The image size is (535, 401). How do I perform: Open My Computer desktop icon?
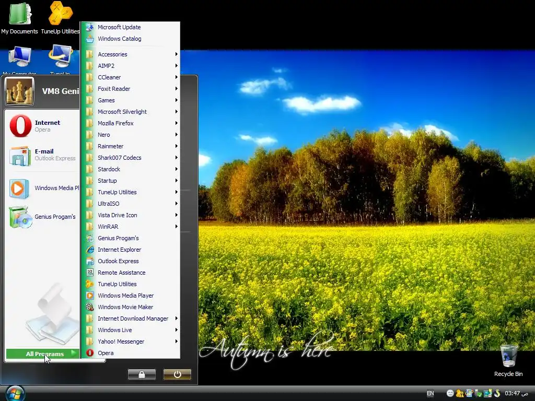[x=19, y=60]
